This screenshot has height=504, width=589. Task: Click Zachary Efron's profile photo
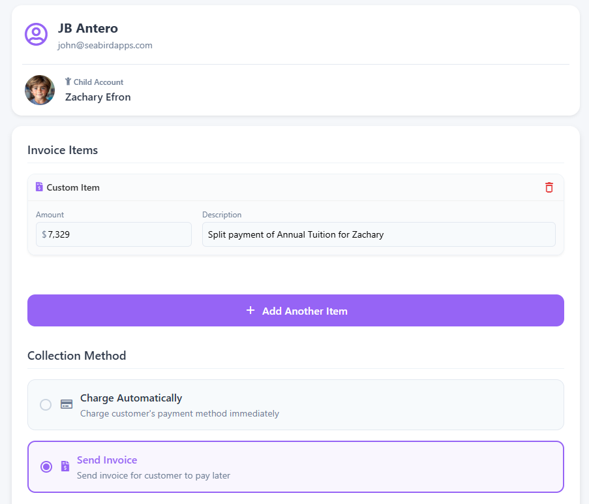[x=40, y=90]
